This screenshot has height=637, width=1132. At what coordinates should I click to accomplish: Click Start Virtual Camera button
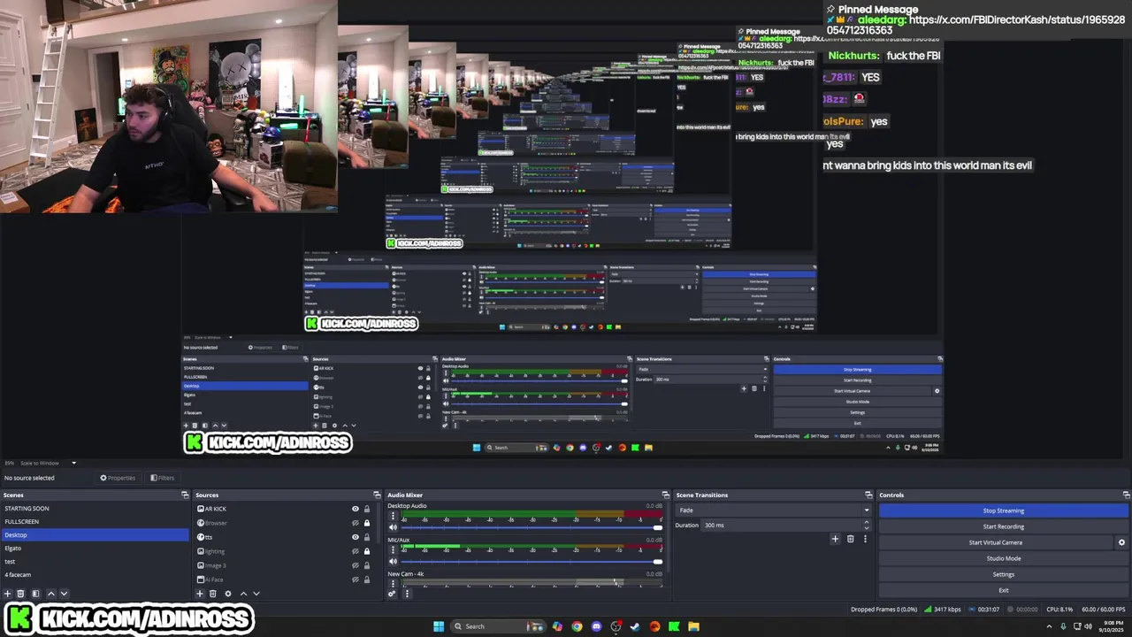pyautogui.click(x=996, y=542)
